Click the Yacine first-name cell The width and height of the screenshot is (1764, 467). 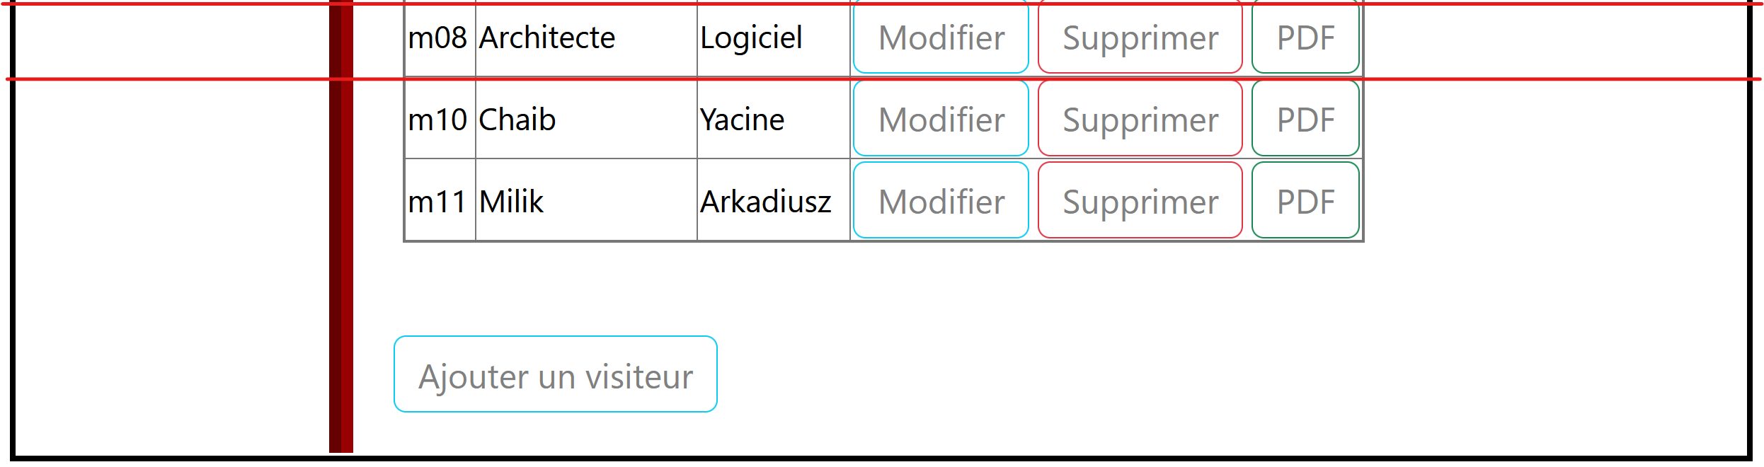point(742,120)
